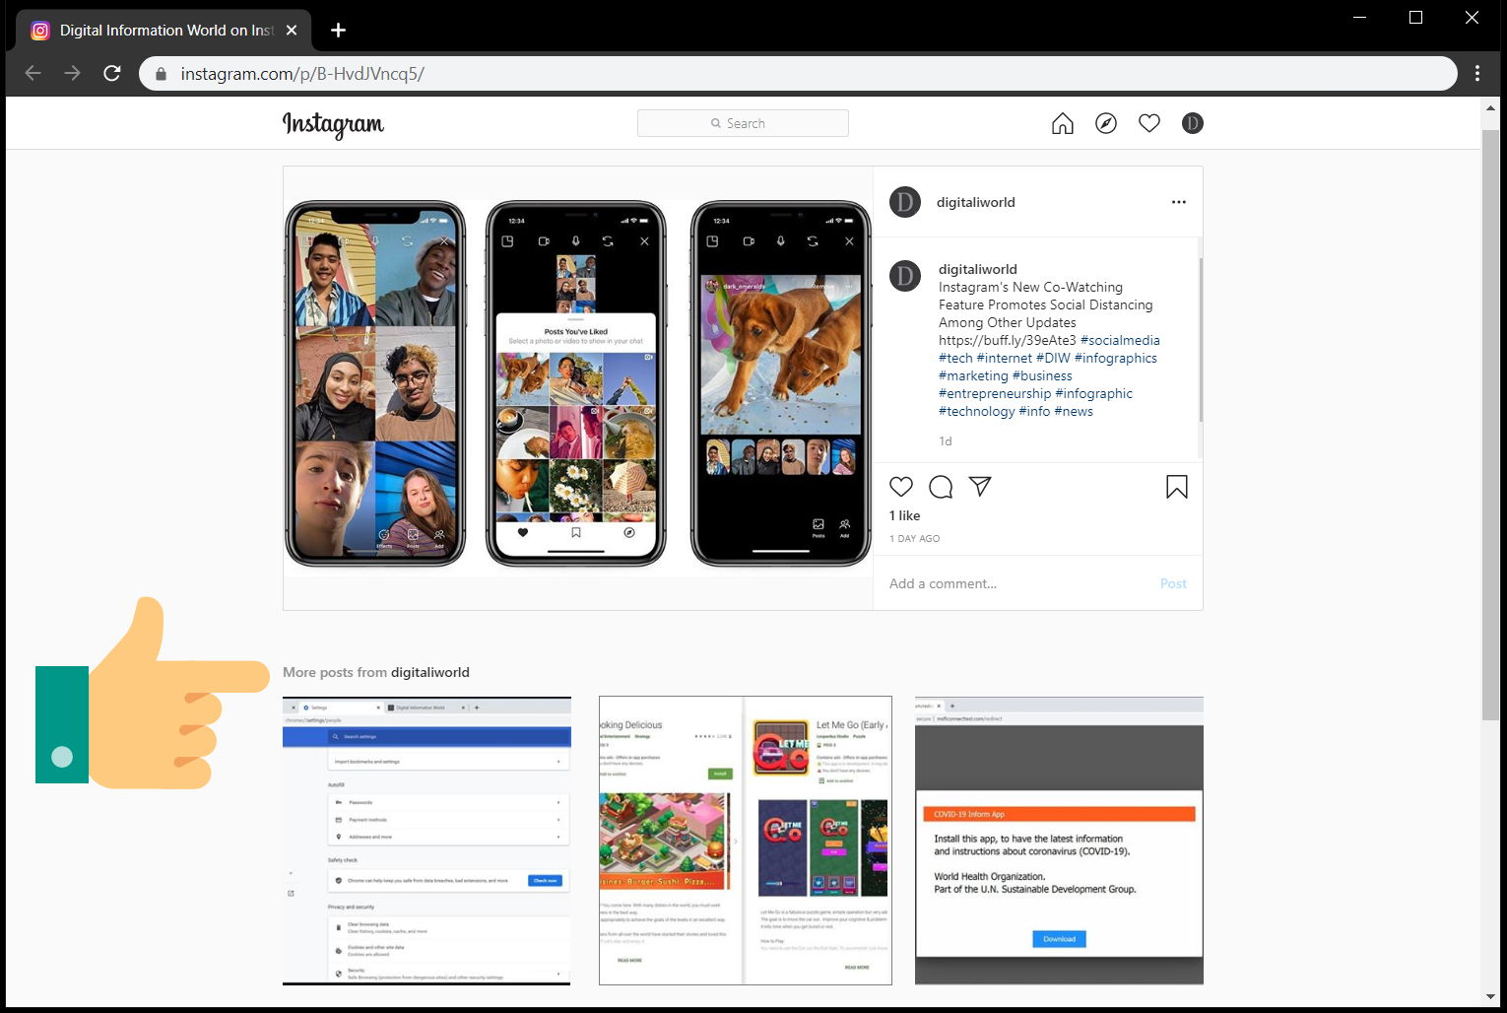
Task: Open the COVID-19 Inform App post thumbnail
Action: 1059,841
